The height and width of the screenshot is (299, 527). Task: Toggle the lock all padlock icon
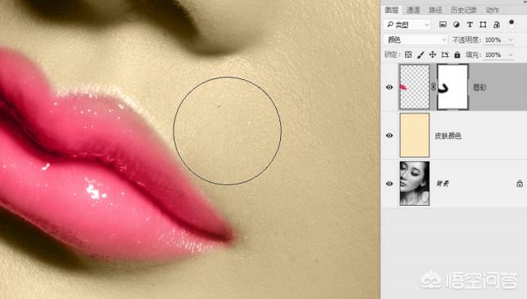coord(457,54)
